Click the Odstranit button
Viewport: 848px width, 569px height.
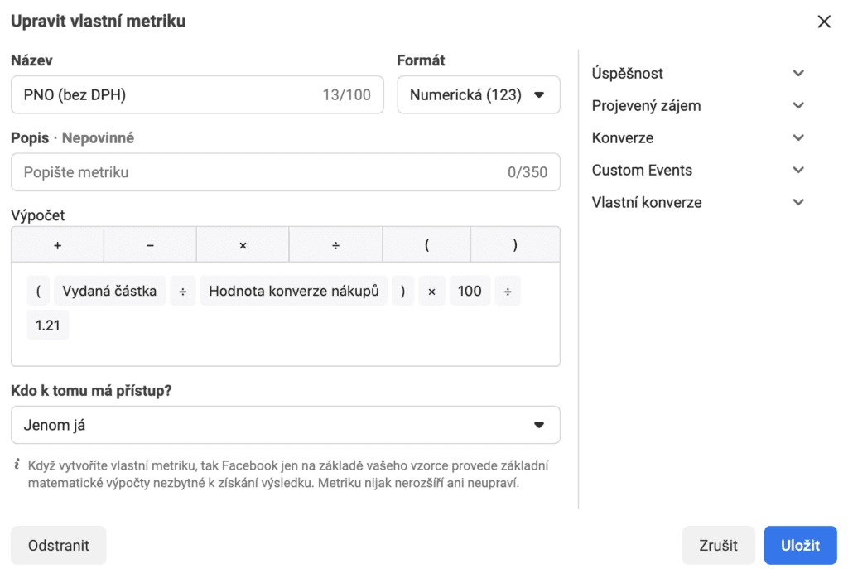tap(58, 545)
